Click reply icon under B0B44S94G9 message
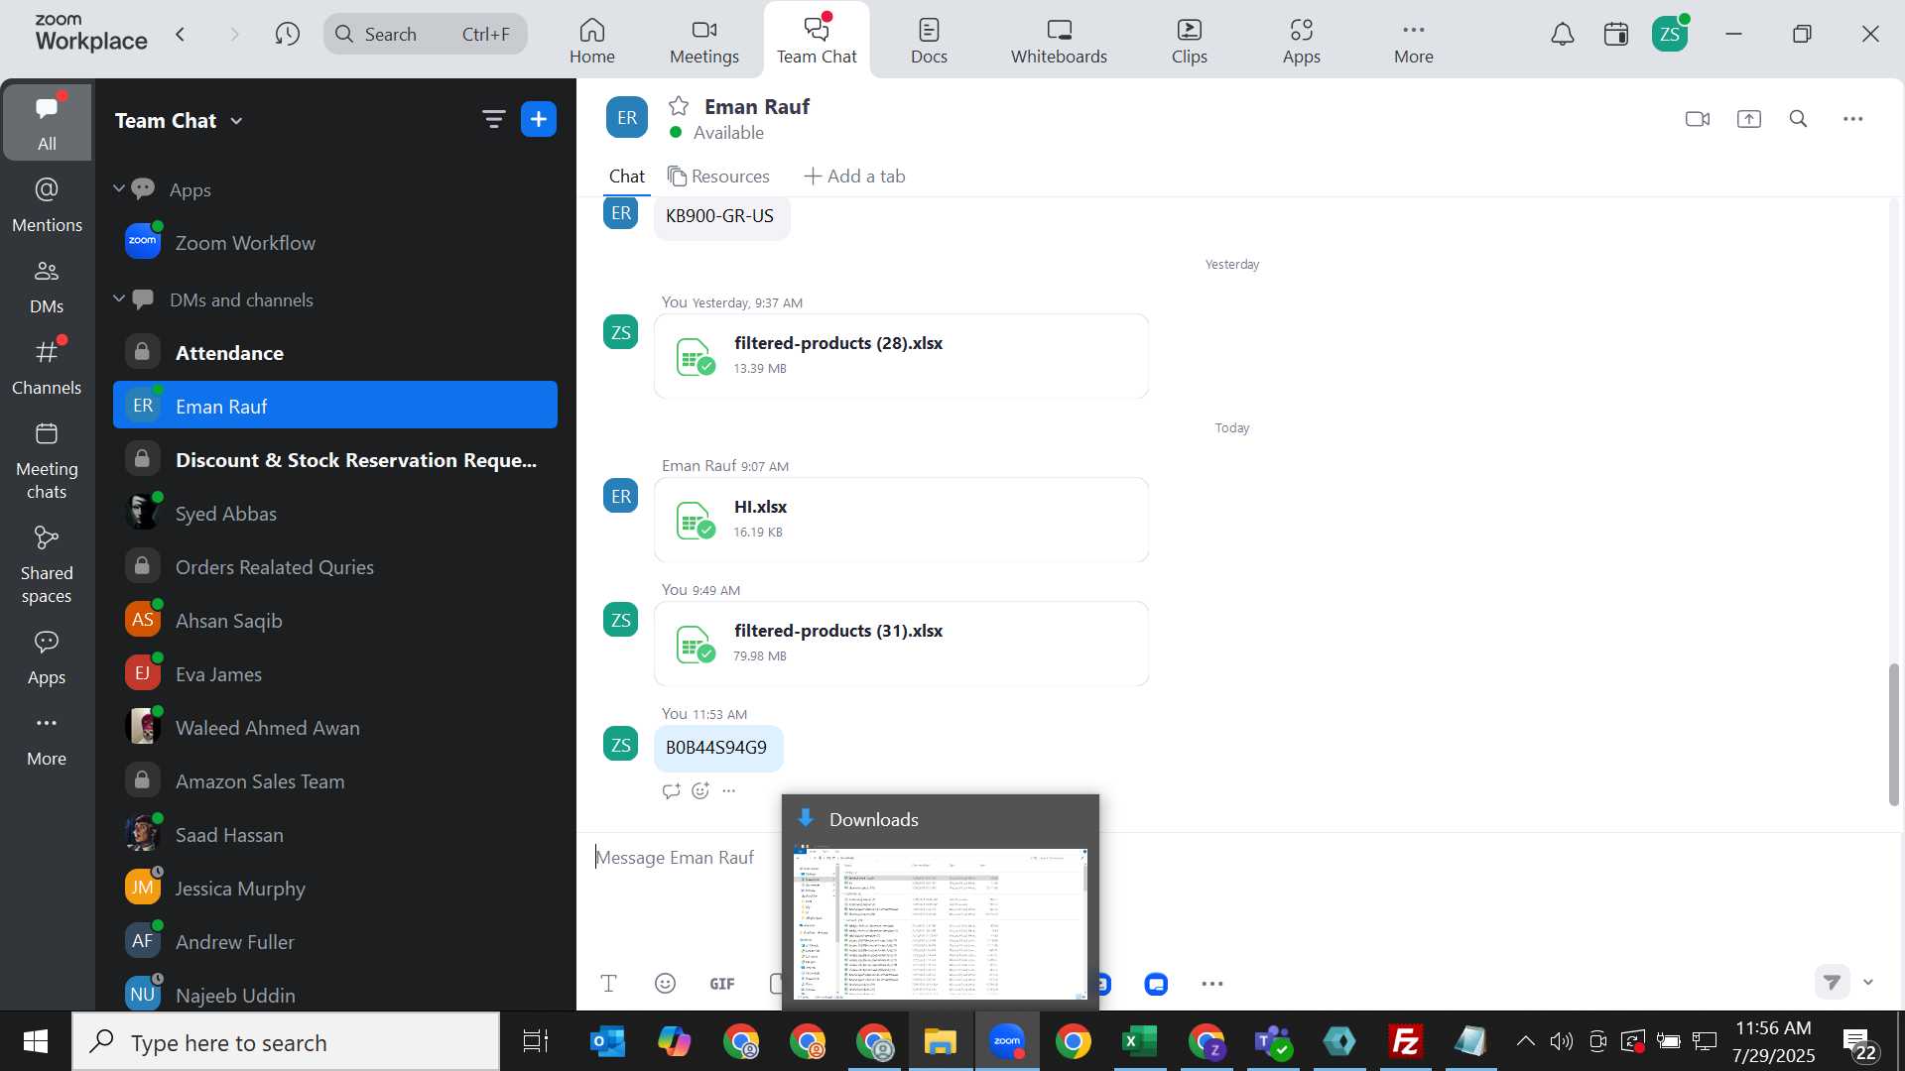This screenshot has width=1905, height=1071. click(x=672, y=790)
